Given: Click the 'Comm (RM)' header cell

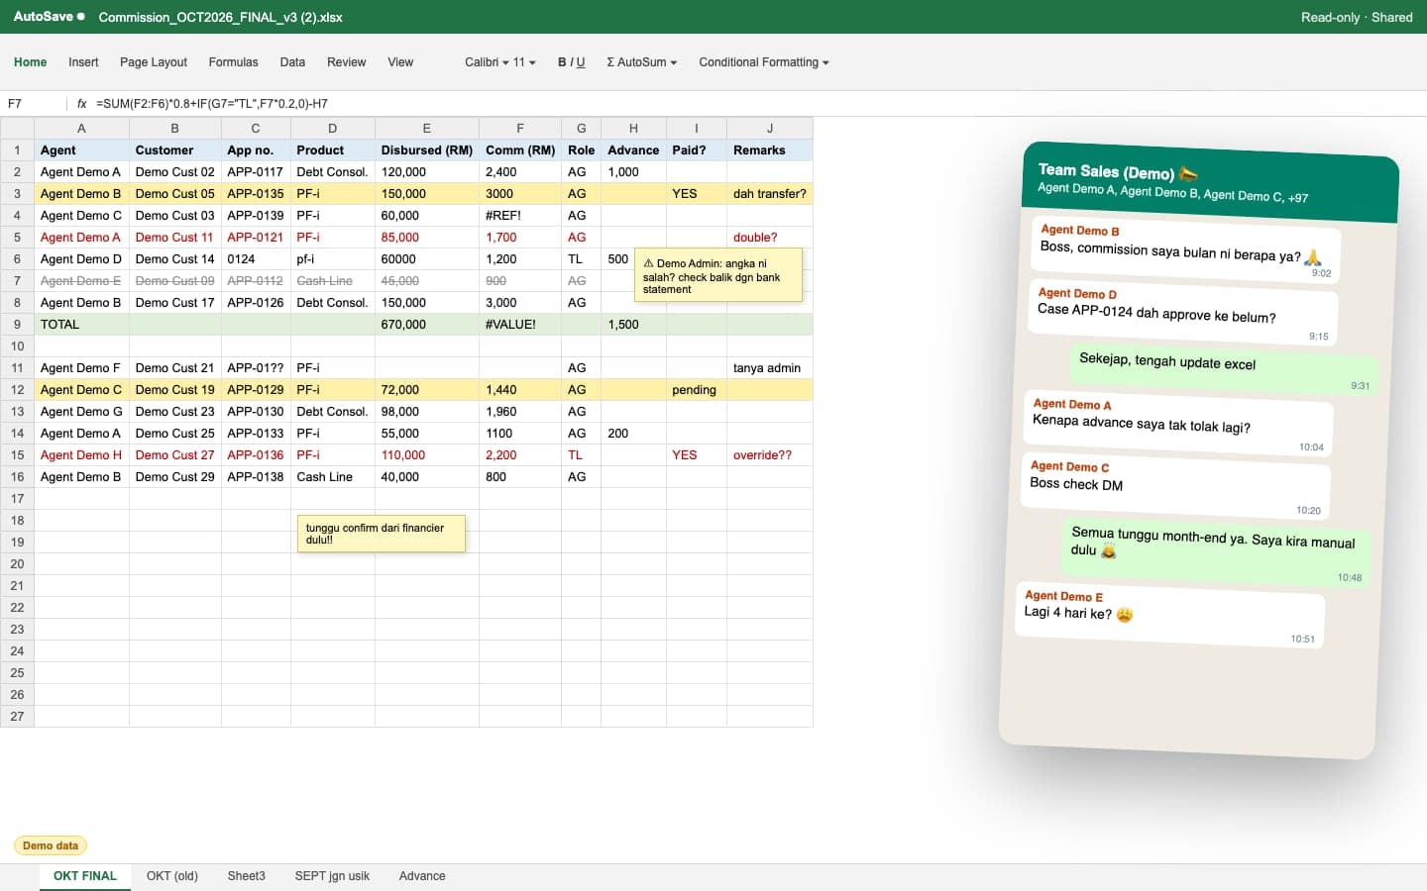Looking at the screenshot, I should point(520,150).
